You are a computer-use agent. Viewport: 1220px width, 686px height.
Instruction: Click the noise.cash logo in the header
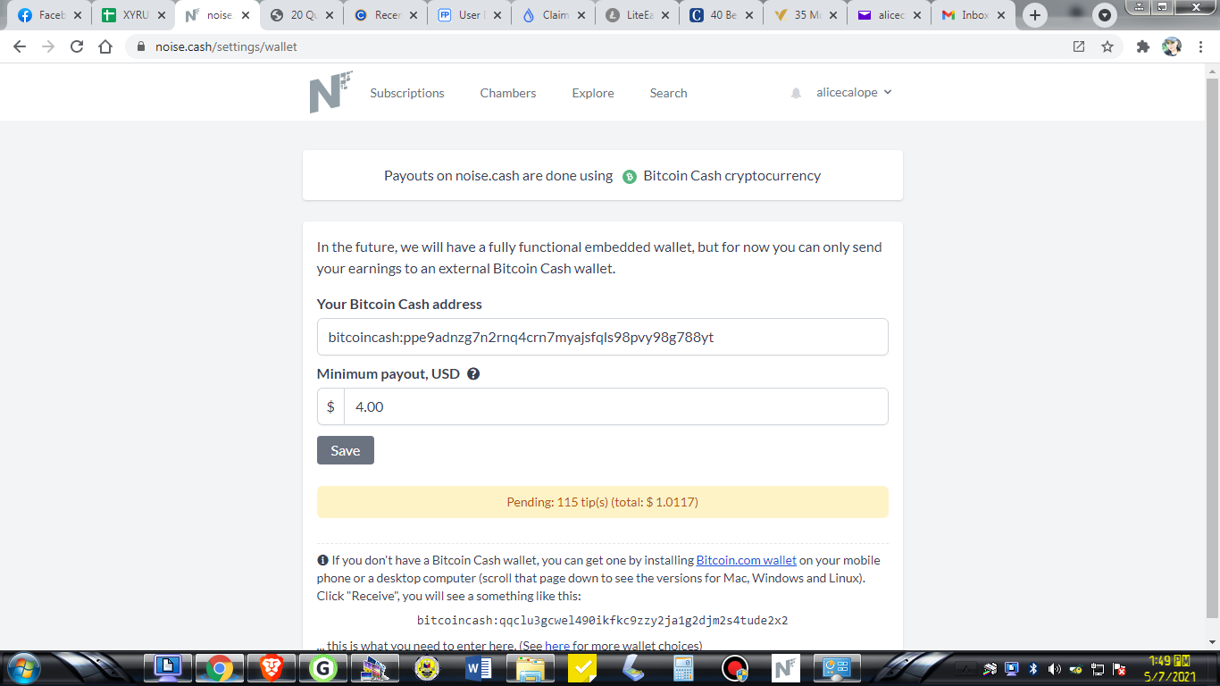click(x=330, y=92)
